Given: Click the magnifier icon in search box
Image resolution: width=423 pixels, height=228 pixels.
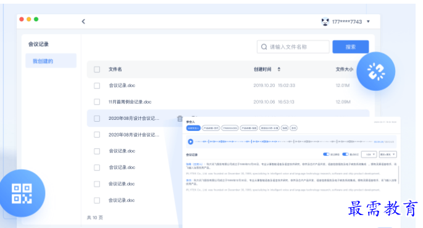Looking at the screenshot, I should (264, 47).
